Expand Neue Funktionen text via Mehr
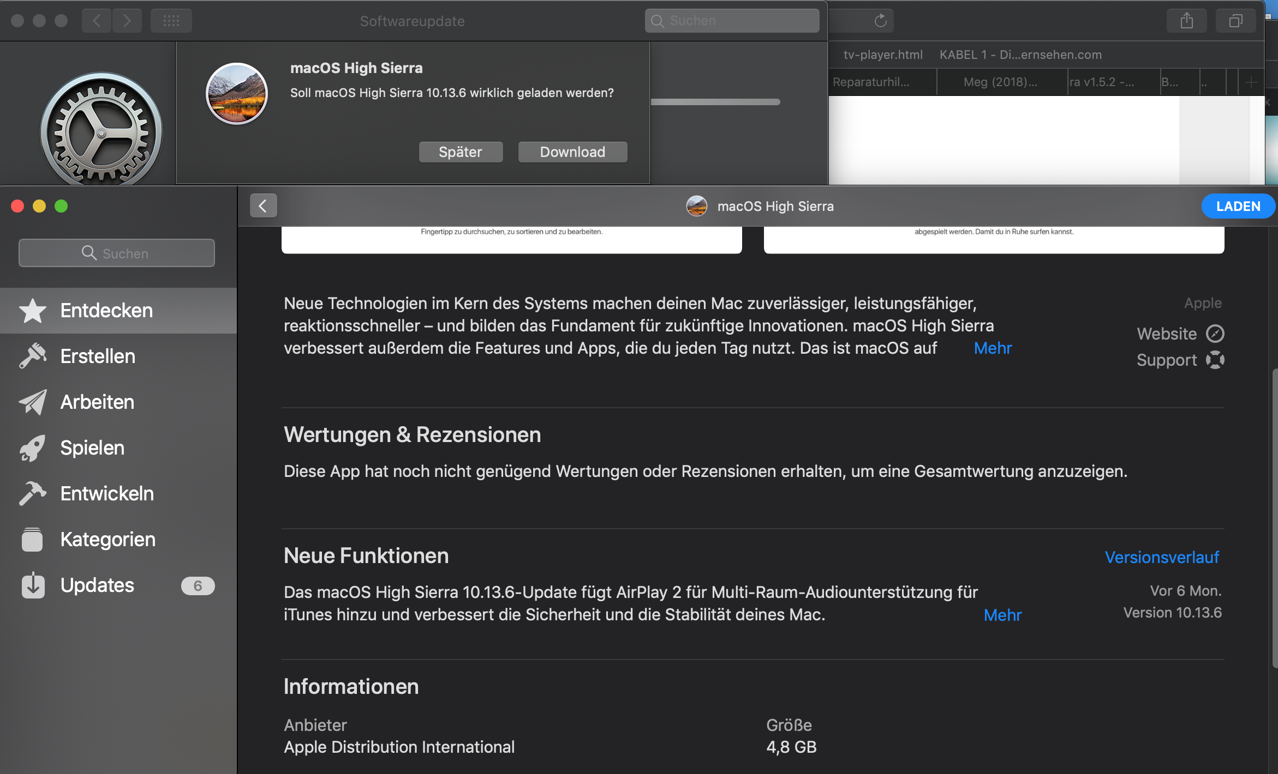 1002,615
